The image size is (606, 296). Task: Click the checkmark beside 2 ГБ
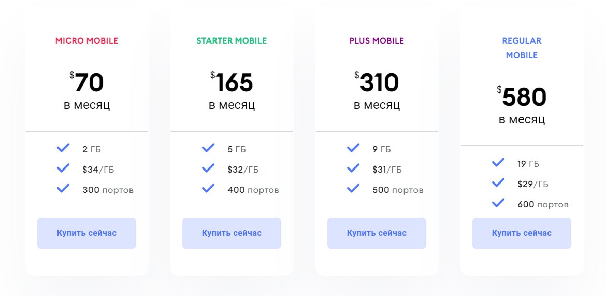[x=63, y=148]
